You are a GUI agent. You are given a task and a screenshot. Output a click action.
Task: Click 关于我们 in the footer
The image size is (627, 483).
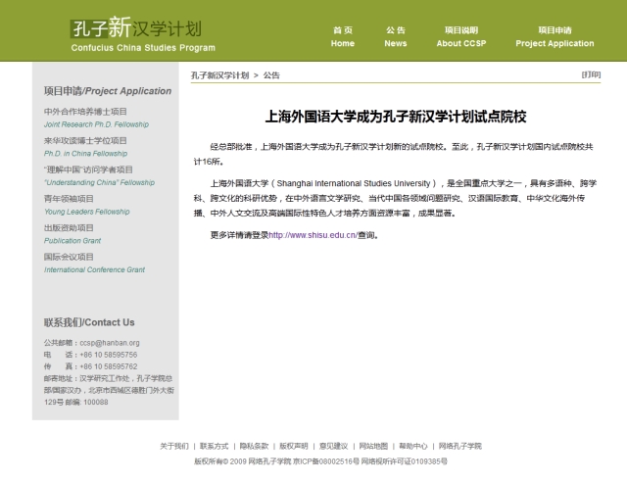tap(174, 446)
